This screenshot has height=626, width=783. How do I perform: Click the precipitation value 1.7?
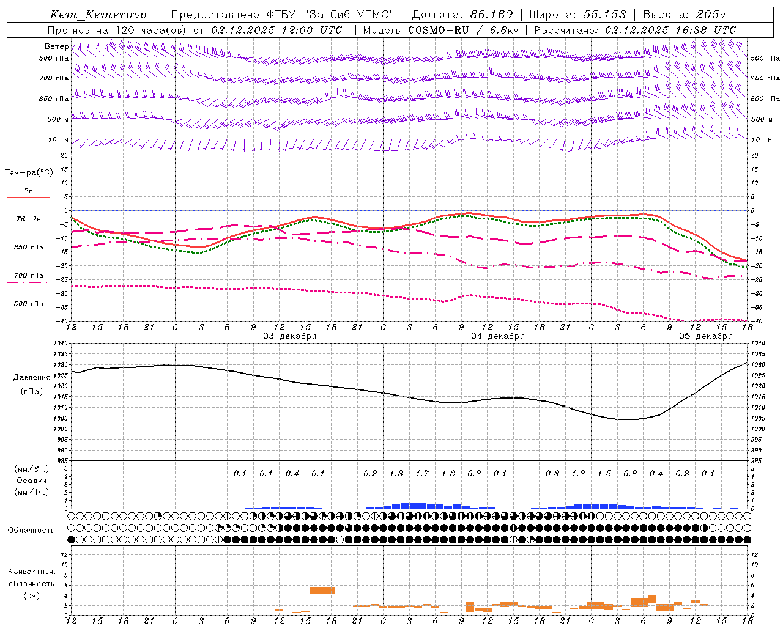[422, 473]
